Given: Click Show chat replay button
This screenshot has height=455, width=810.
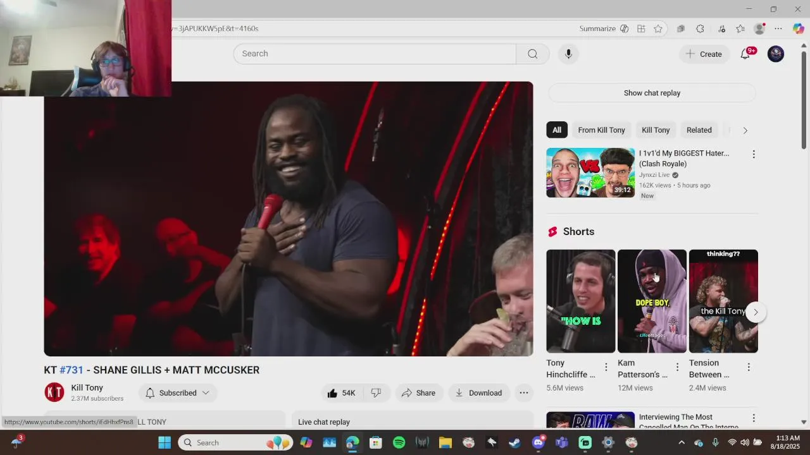Looking at the screenshot, I should pyautogui.click(x=652, y=93).
